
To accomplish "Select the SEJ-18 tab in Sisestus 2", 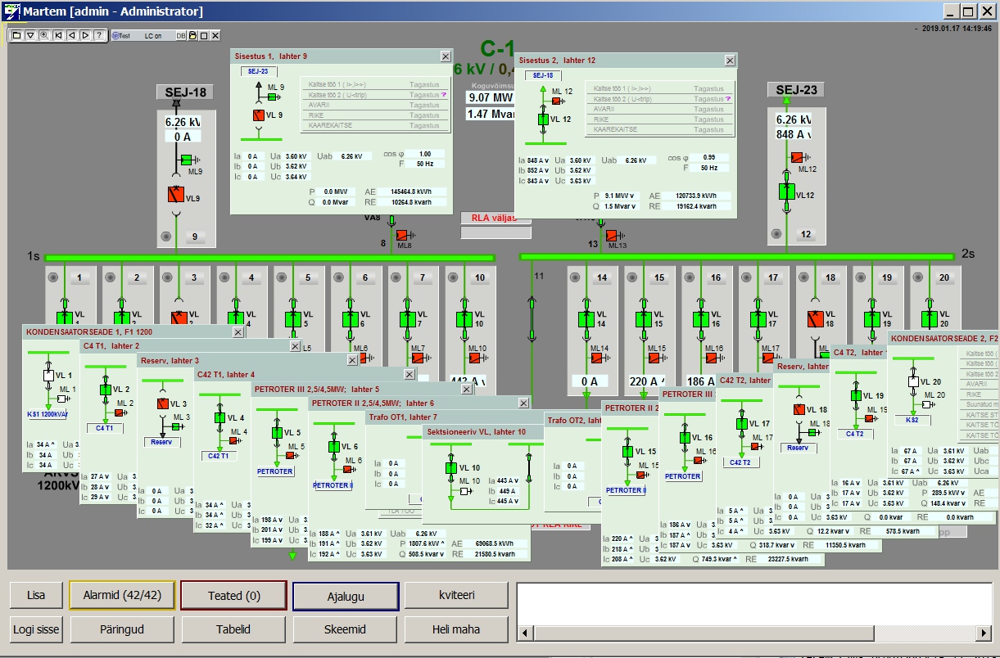I will [x=543, y=75].
